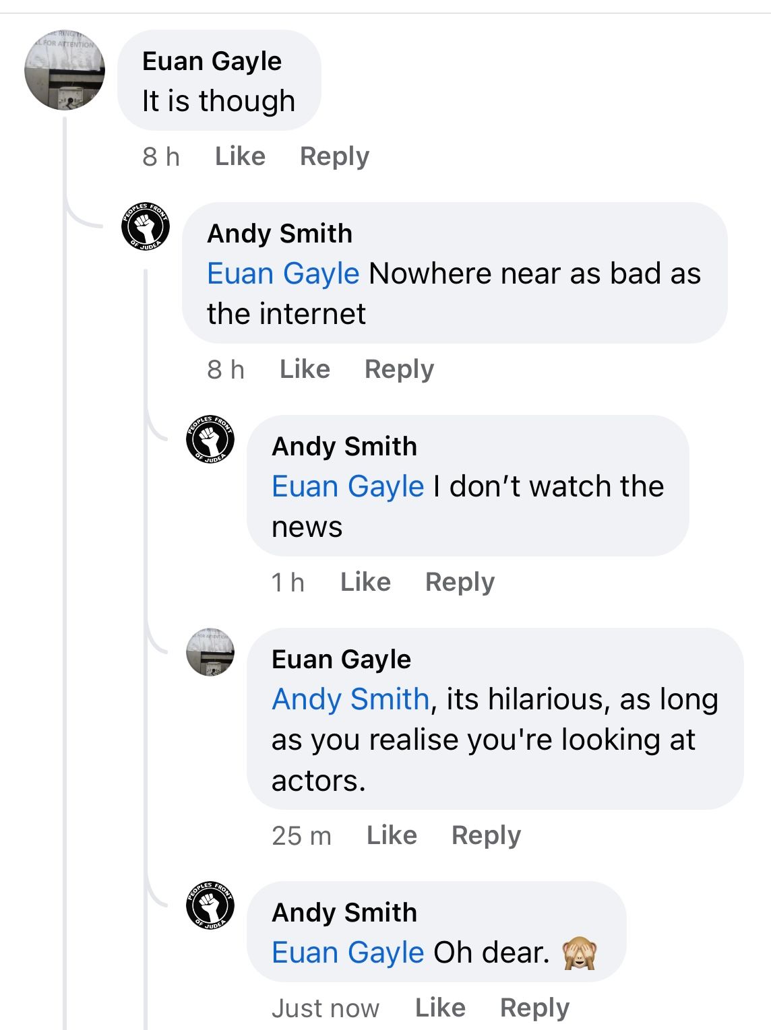Open the Euan Gayle mention in 'Oh dear' reply
The width and height of the screenshot is (771, 1030).
[348, 953]
